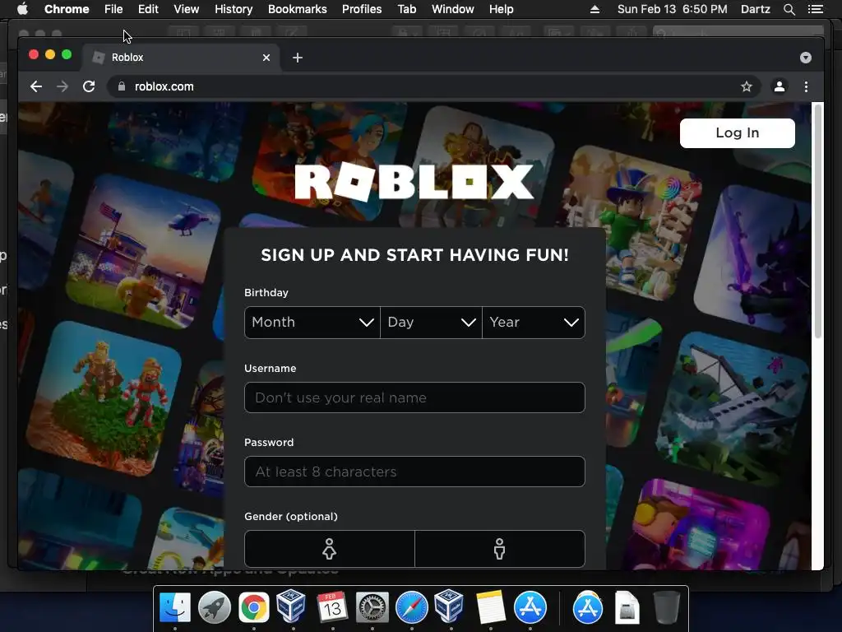Go back to the previous page
The width and height of the screenshot is (842, 632).
pyautogui.click(x=36, y=86)
